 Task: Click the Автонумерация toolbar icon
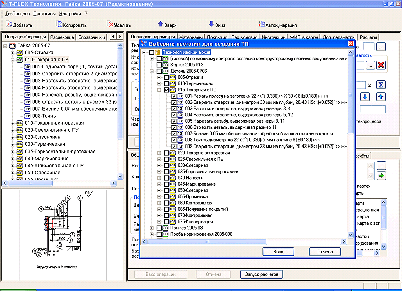coord(262,24)
